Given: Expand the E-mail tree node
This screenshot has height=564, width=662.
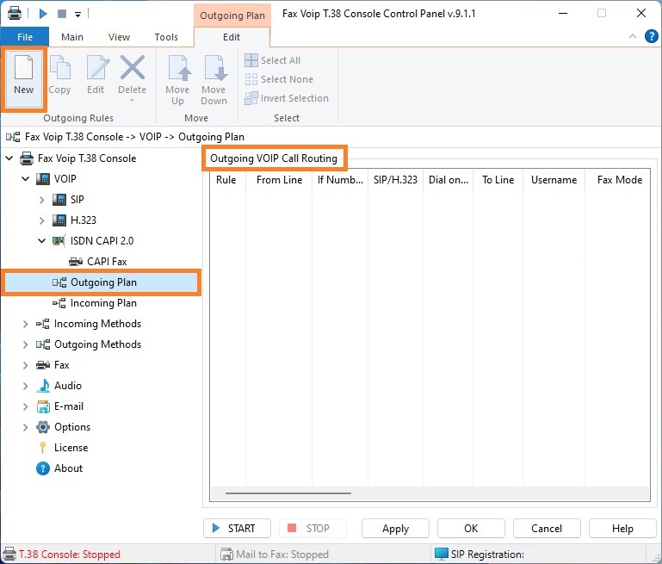Looking at the screenshot, I should (26, 406).
